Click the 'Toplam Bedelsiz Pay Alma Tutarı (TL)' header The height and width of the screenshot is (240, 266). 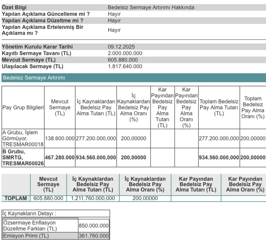219,108
